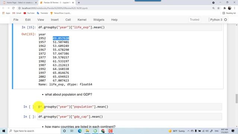Click the 'Type here to search' taskbar box
This screenshot has height=134, width=238.
click(34, 131)
